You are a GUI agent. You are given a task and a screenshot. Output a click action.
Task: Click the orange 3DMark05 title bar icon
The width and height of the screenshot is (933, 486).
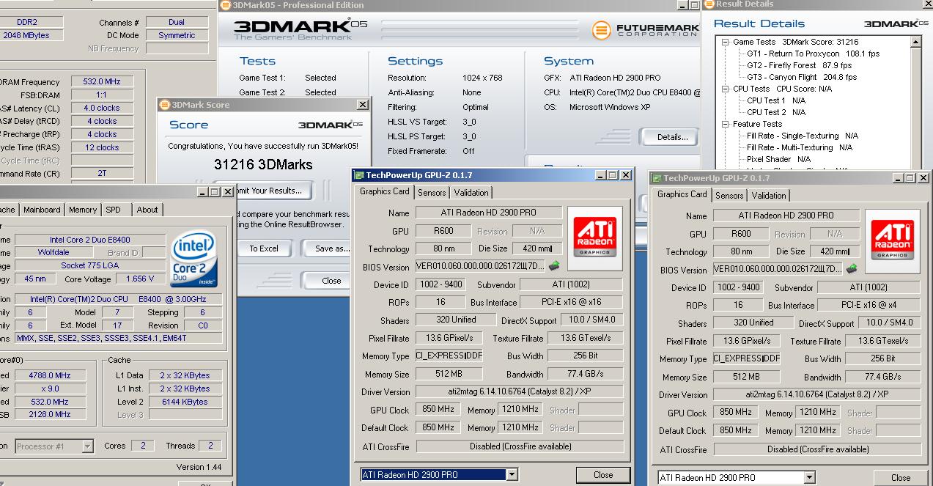coord(226,5)
